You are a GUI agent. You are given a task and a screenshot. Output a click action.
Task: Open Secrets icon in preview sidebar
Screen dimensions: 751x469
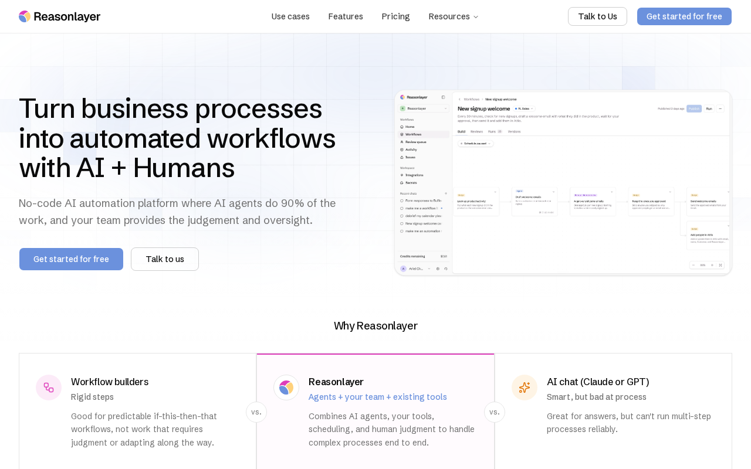click(x=402, y=182)
